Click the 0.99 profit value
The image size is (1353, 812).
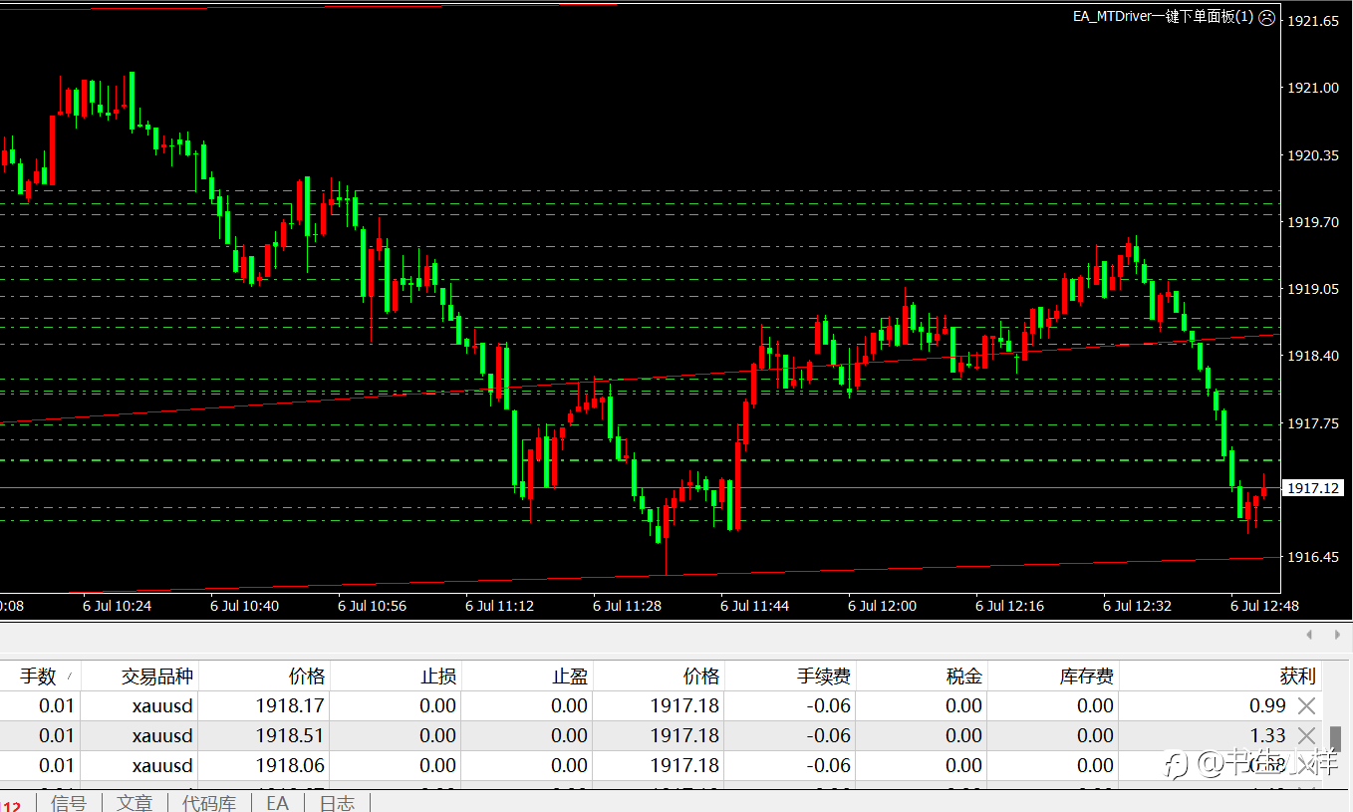point(1267,706)
